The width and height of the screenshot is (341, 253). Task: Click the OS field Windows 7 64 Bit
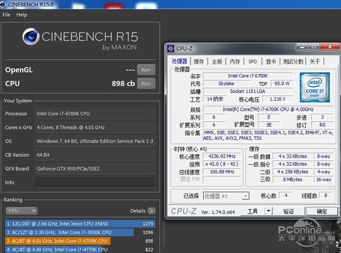pos(95,141)
